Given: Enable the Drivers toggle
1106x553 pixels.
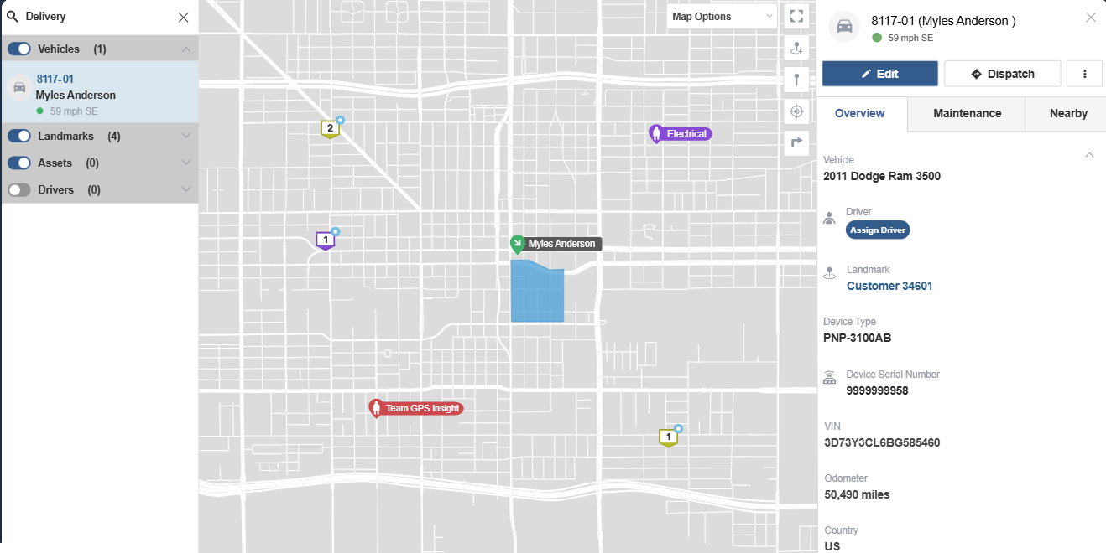Looking at the screenshot, I should point(18,189).
